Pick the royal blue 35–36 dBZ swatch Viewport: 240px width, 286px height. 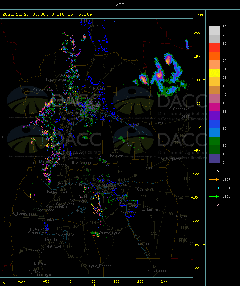(x=214, y=124)
